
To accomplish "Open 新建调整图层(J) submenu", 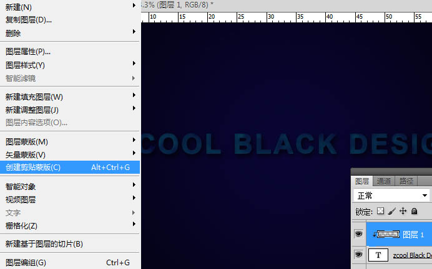I will (x=70, y=110).
